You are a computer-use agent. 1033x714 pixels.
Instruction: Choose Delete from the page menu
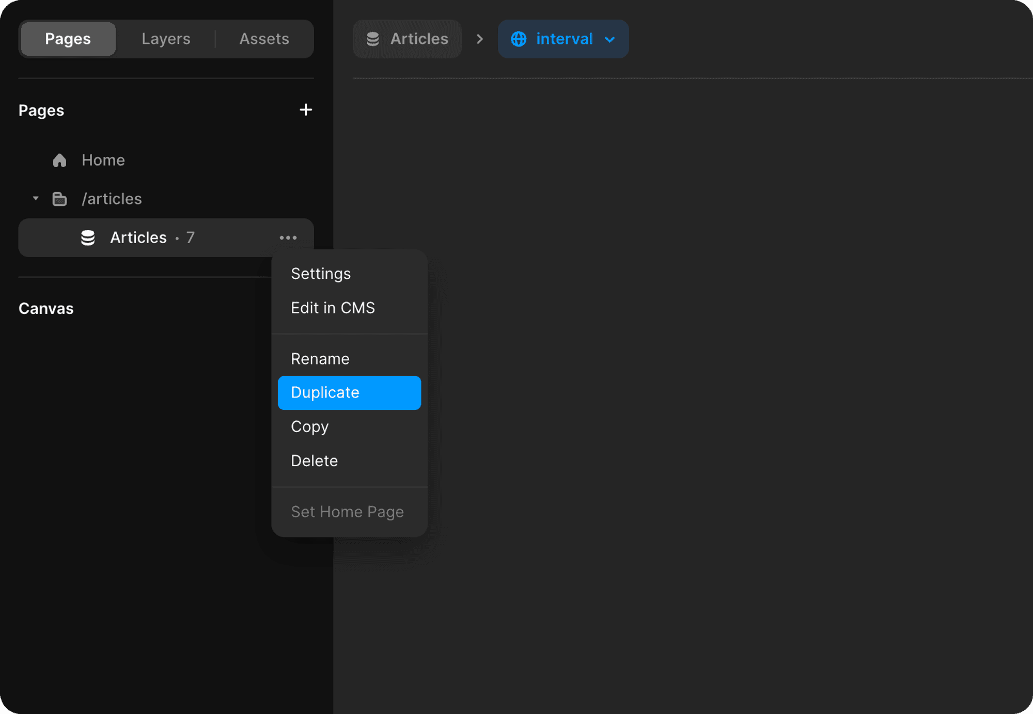point(314,461)
